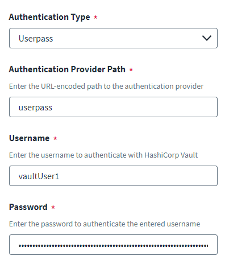Click into the Username input field
This screenshot has width=225, height=264.
[113, 176]
